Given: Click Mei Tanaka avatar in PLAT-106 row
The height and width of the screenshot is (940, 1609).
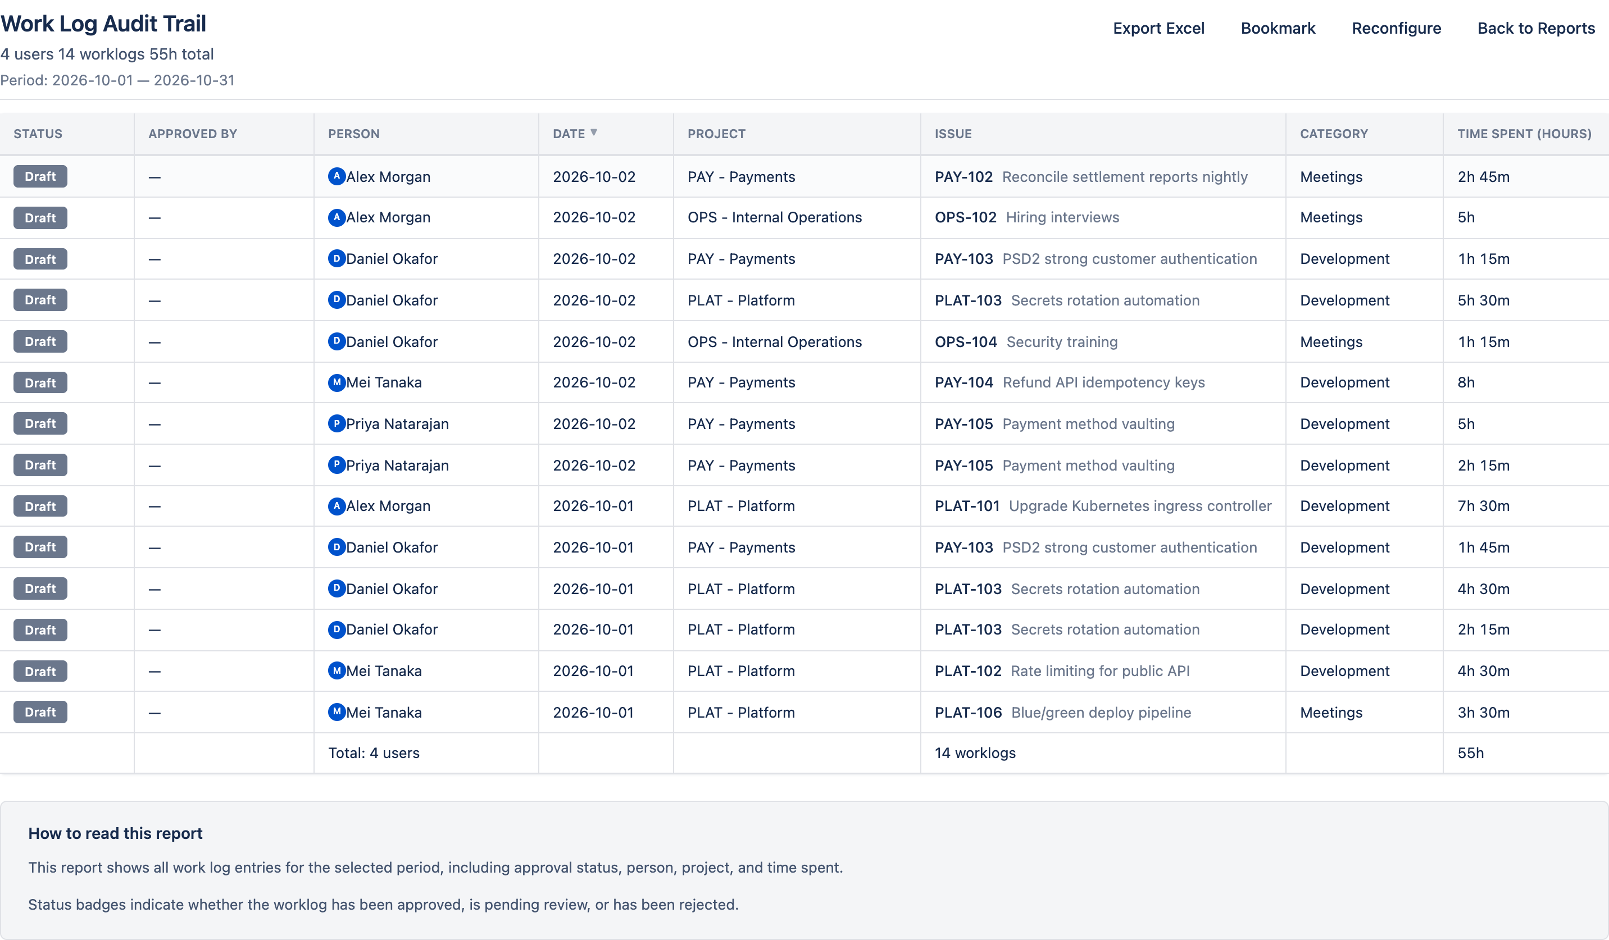Looking at the screenshot, I should [x=337, y=712].
